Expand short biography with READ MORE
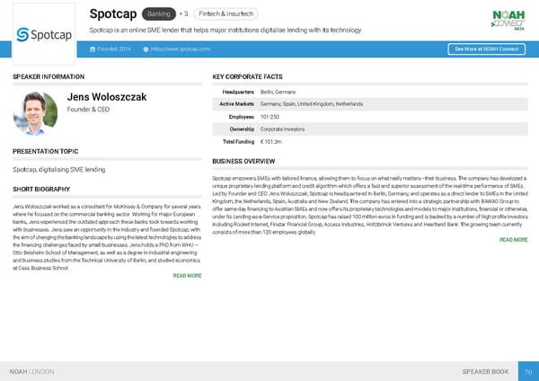This screenshot has width=539, height=381. 186,276
